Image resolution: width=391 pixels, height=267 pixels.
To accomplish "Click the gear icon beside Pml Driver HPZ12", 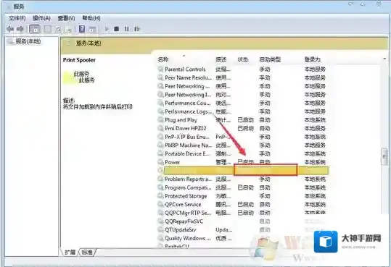I will 160,128.
